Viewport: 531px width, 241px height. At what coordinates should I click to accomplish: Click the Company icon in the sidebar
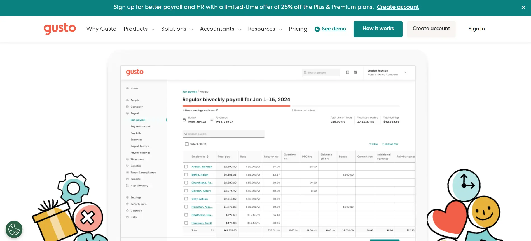point(127,107)
